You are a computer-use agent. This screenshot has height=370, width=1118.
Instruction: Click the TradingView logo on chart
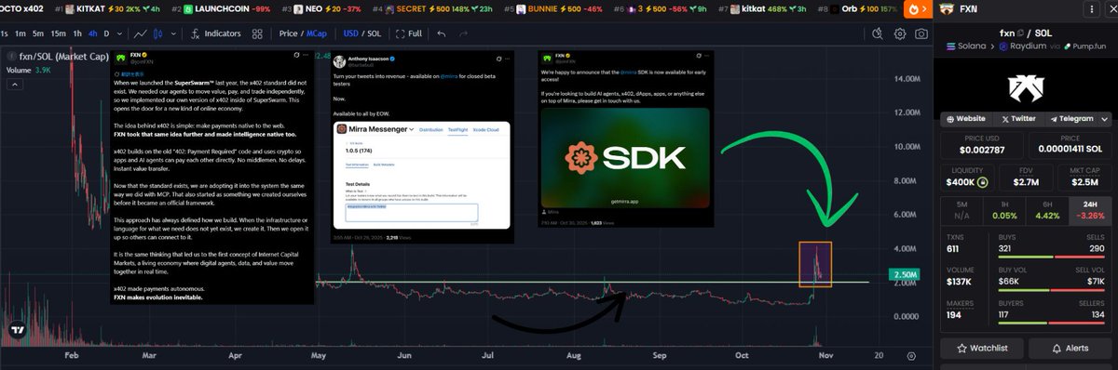click(17, 330)
